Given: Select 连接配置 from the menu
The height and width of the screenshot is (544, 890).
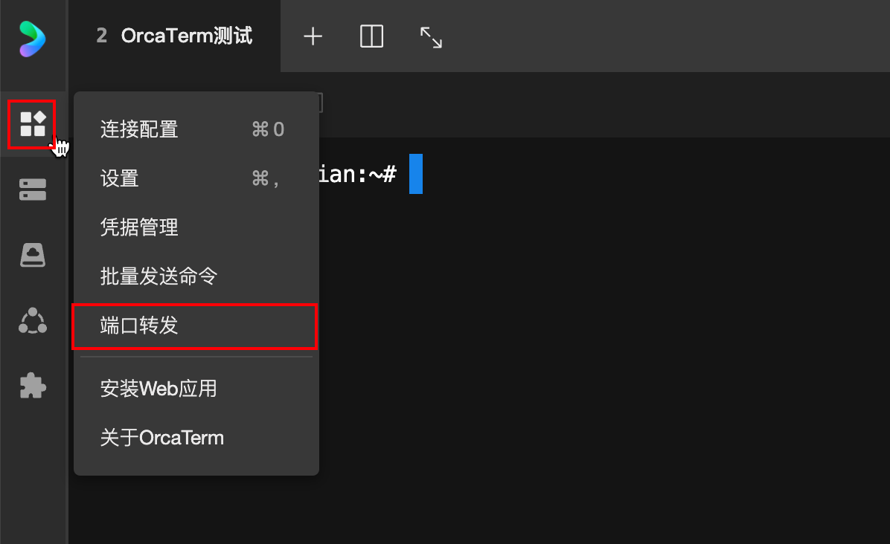Looking at the screenshot, I should coord(139,130).
